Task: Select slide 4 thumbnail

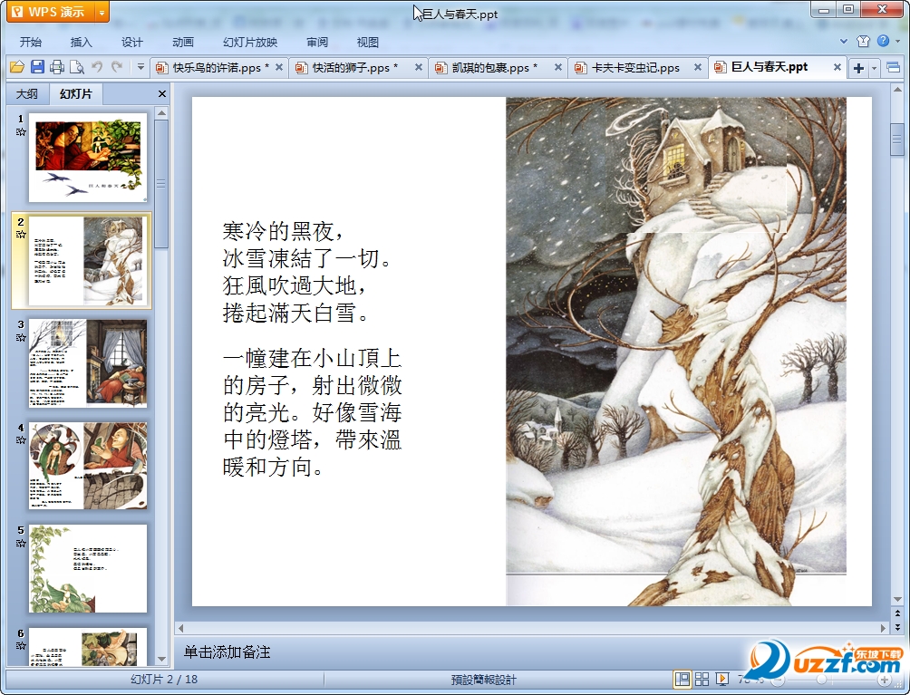Action: click(x=88, y=466)
